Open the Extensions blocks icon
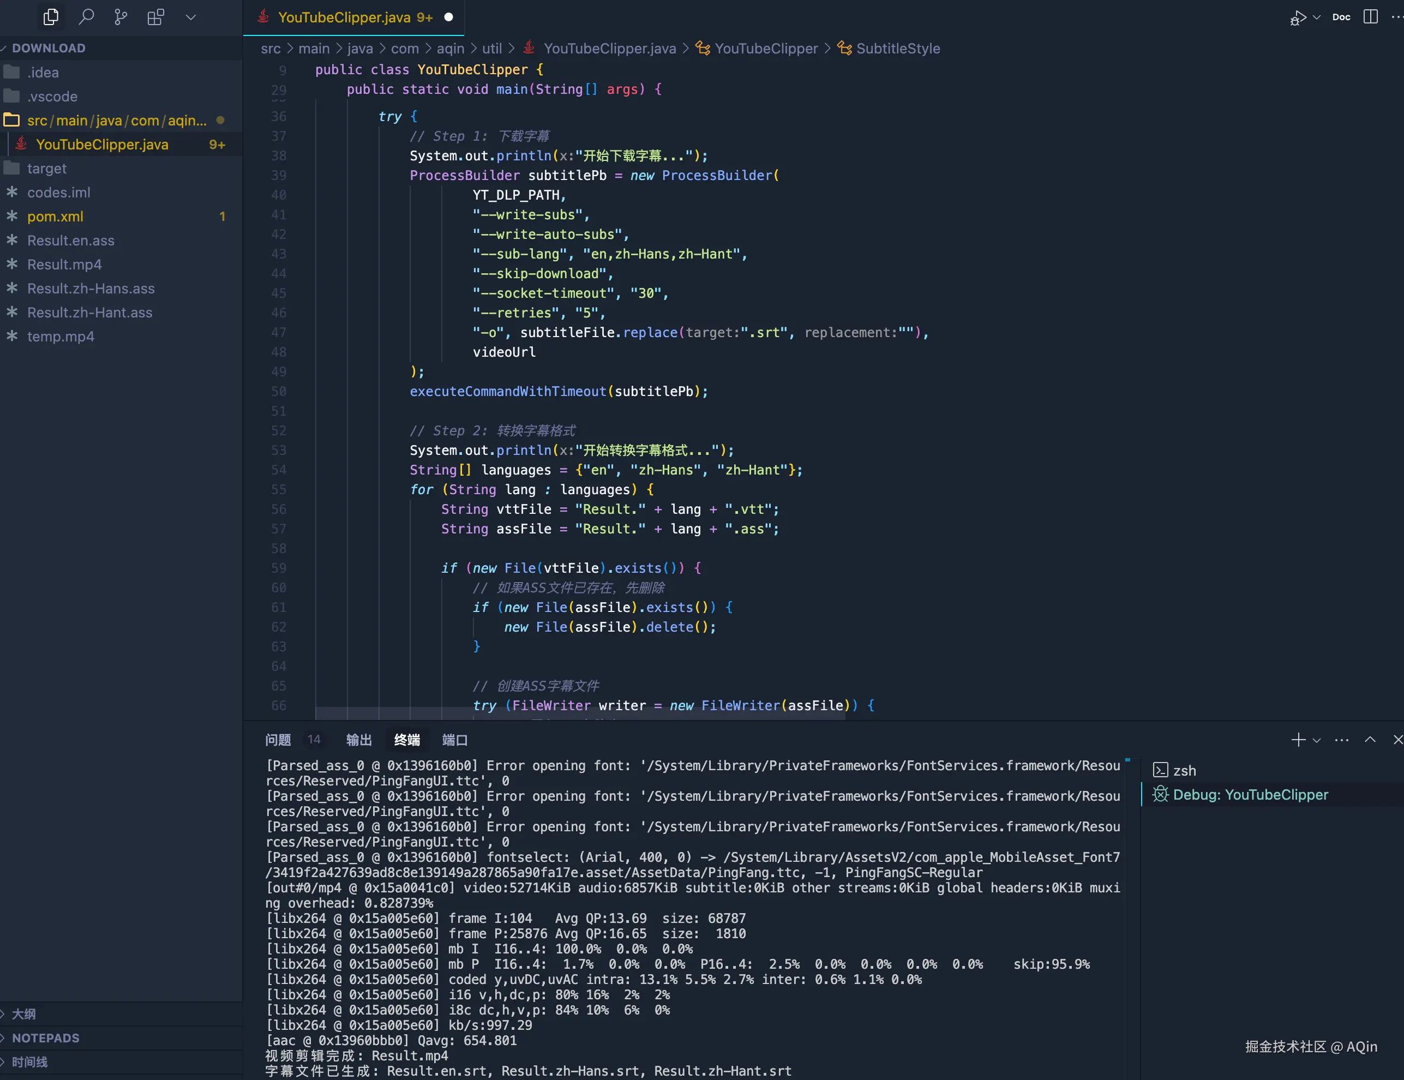This screenshot has width=1404, height=1080. click(155, 17)
